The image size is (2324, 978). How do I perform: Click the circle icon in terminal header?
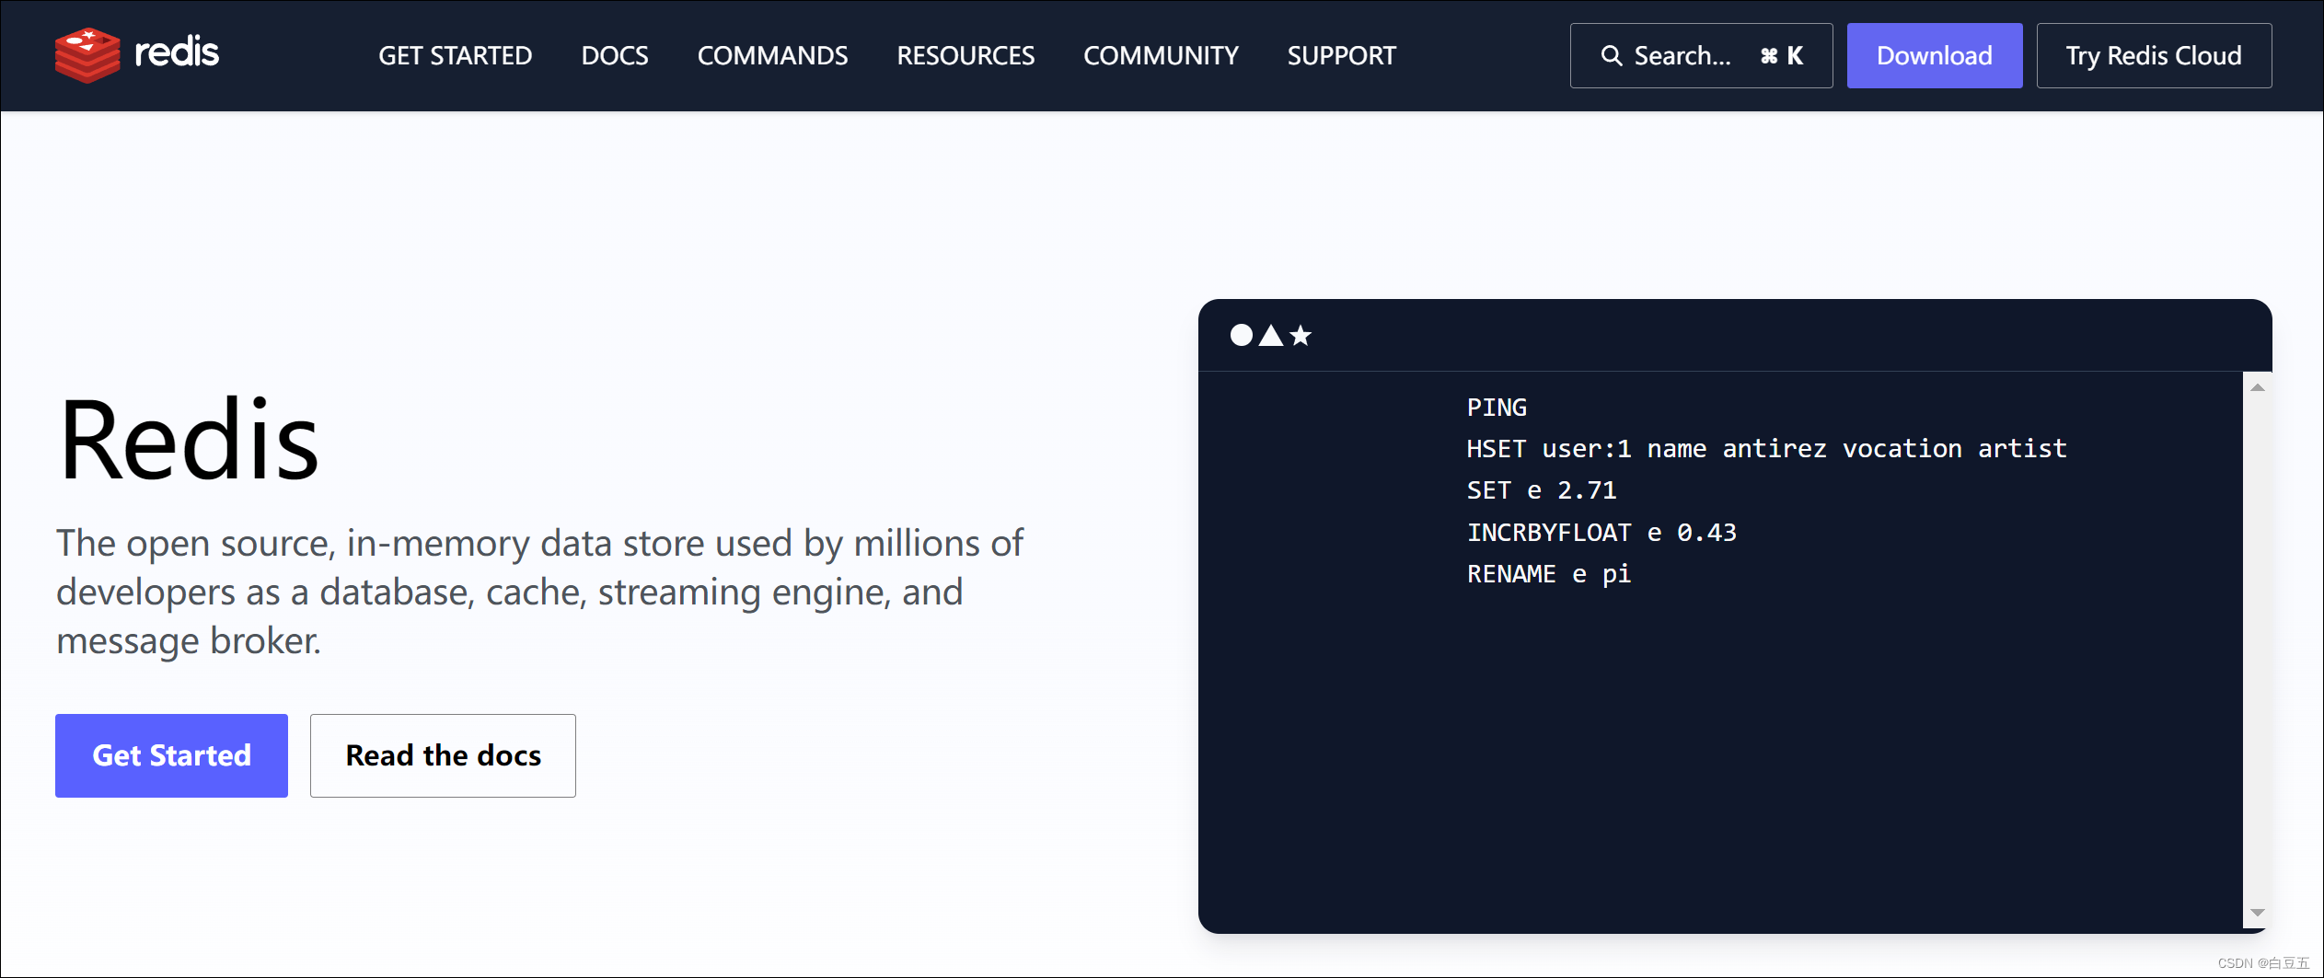click(1242, 335)
